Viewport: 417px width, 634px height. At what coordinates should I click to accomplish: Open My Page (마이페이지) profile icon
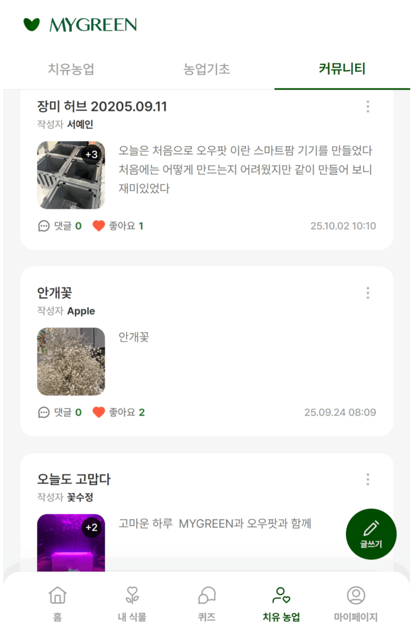coord(356,596)
